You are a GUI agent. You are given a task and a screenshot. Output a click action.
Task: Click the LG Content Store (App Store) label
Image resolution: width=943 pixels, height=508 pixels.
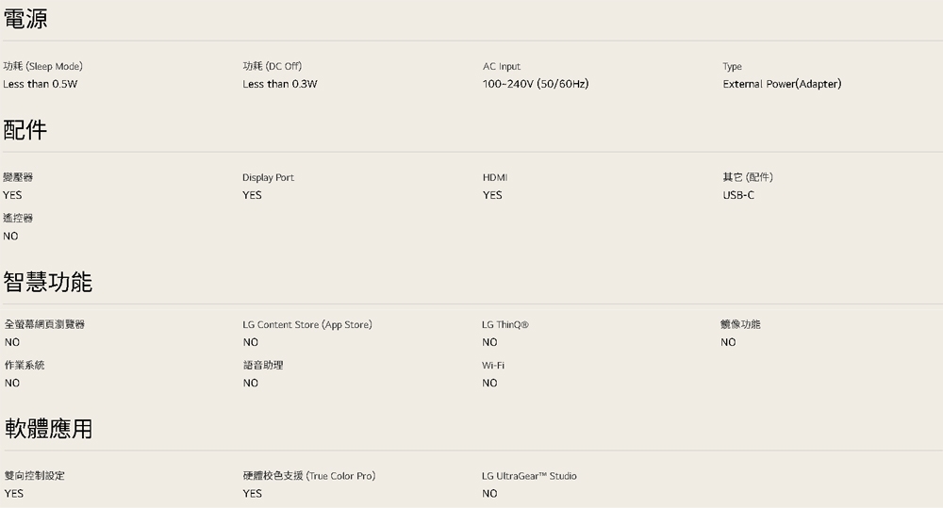pos(307,325)
